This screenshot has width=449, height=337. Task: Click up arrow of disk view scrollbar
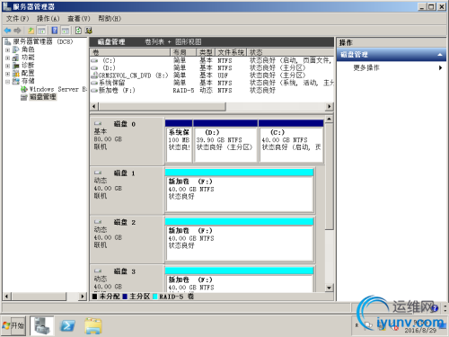tap(329, 119)
